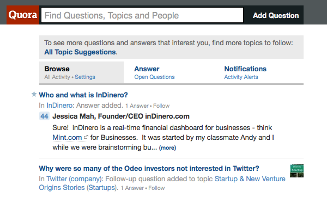Open the Open Questions link
This screenshot has height=197, width=327.
(154, 77)
